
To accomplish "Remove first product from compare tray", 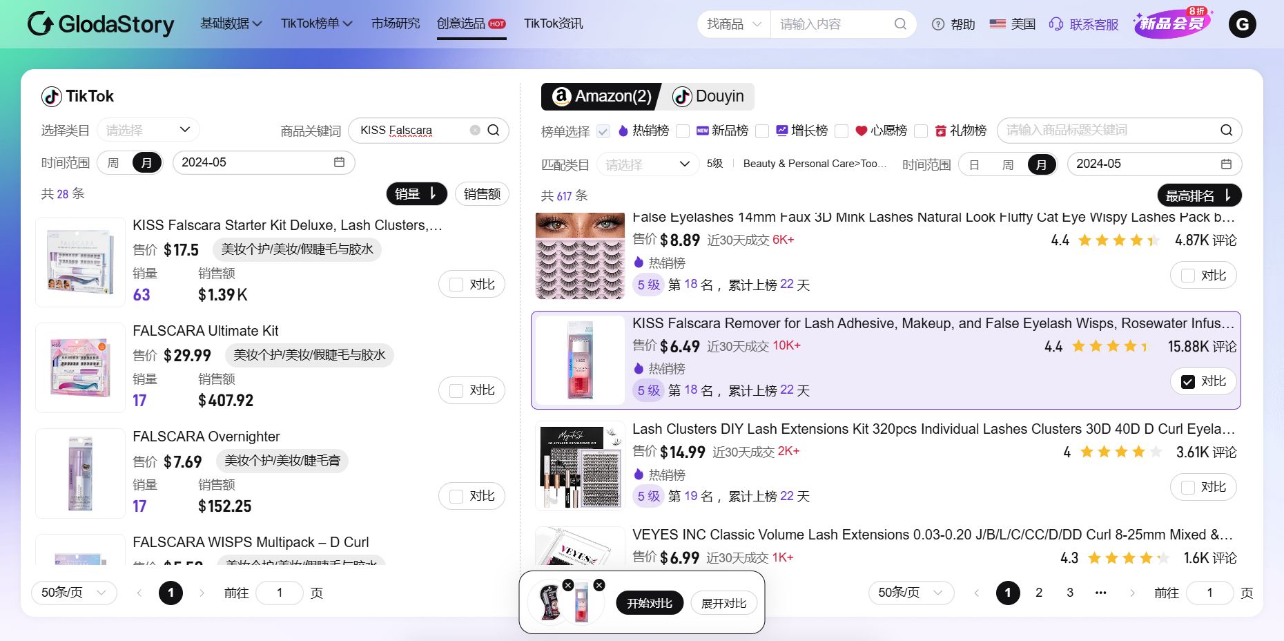I will pos(568,585).
